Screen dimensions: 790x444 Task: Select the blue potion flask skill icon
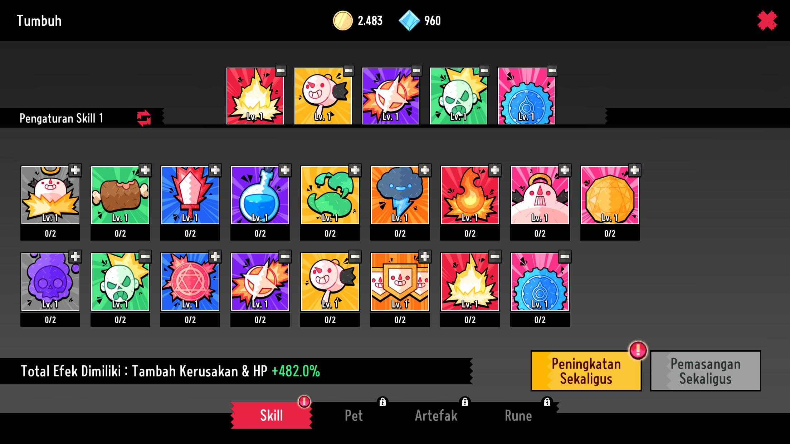pyautogui.click(x=260, y=195)
